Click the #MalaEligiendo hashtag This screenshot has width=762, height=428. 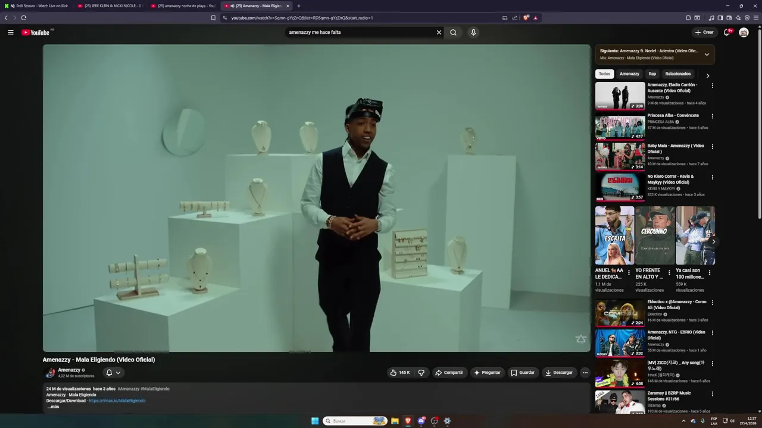click(x=155, y=389)
